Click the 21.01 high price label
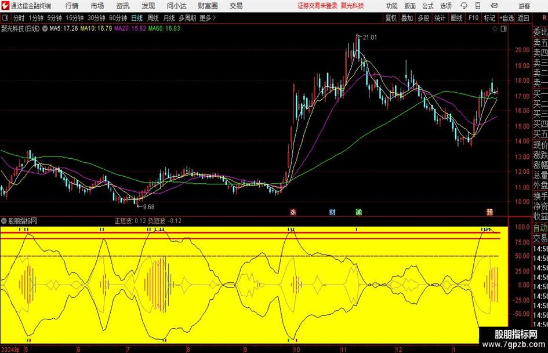This screenshot has height=353, width=548. point(370,38)
